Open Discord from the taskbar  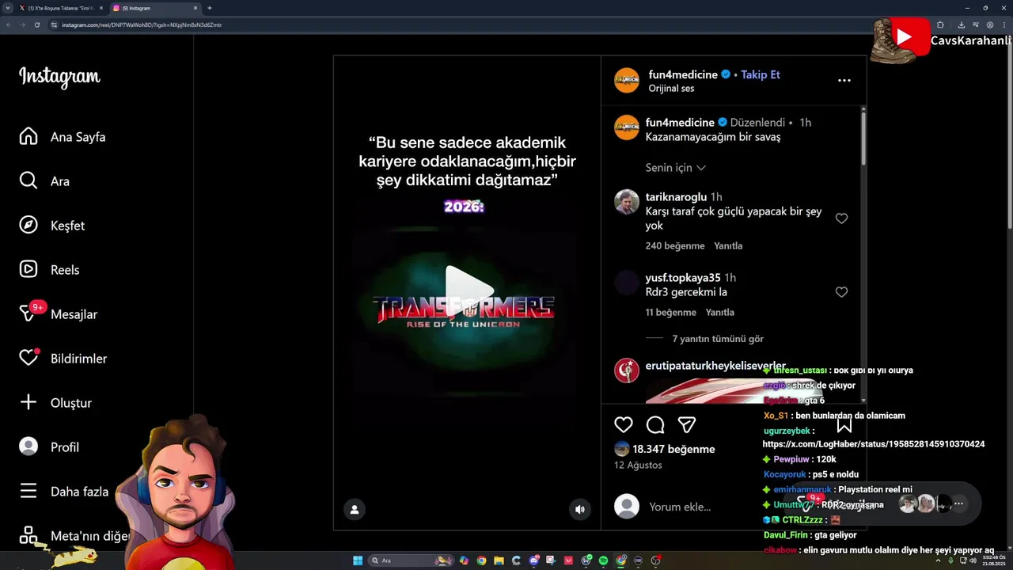click(x=533, y=560)
